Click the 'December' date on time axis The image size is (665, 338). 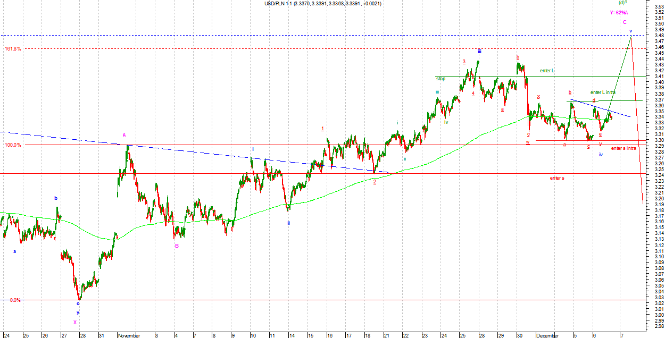tap(547, 335)
